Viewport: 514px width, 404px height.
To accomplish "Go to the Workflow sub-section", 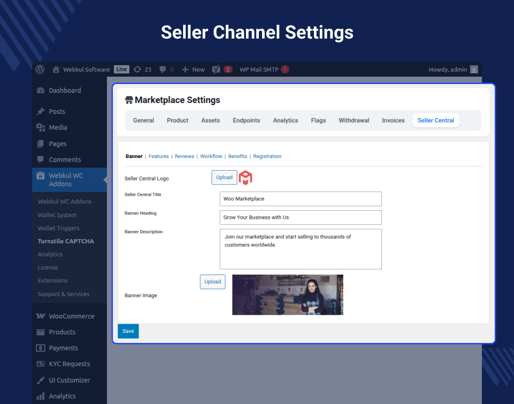I will 211,157.
